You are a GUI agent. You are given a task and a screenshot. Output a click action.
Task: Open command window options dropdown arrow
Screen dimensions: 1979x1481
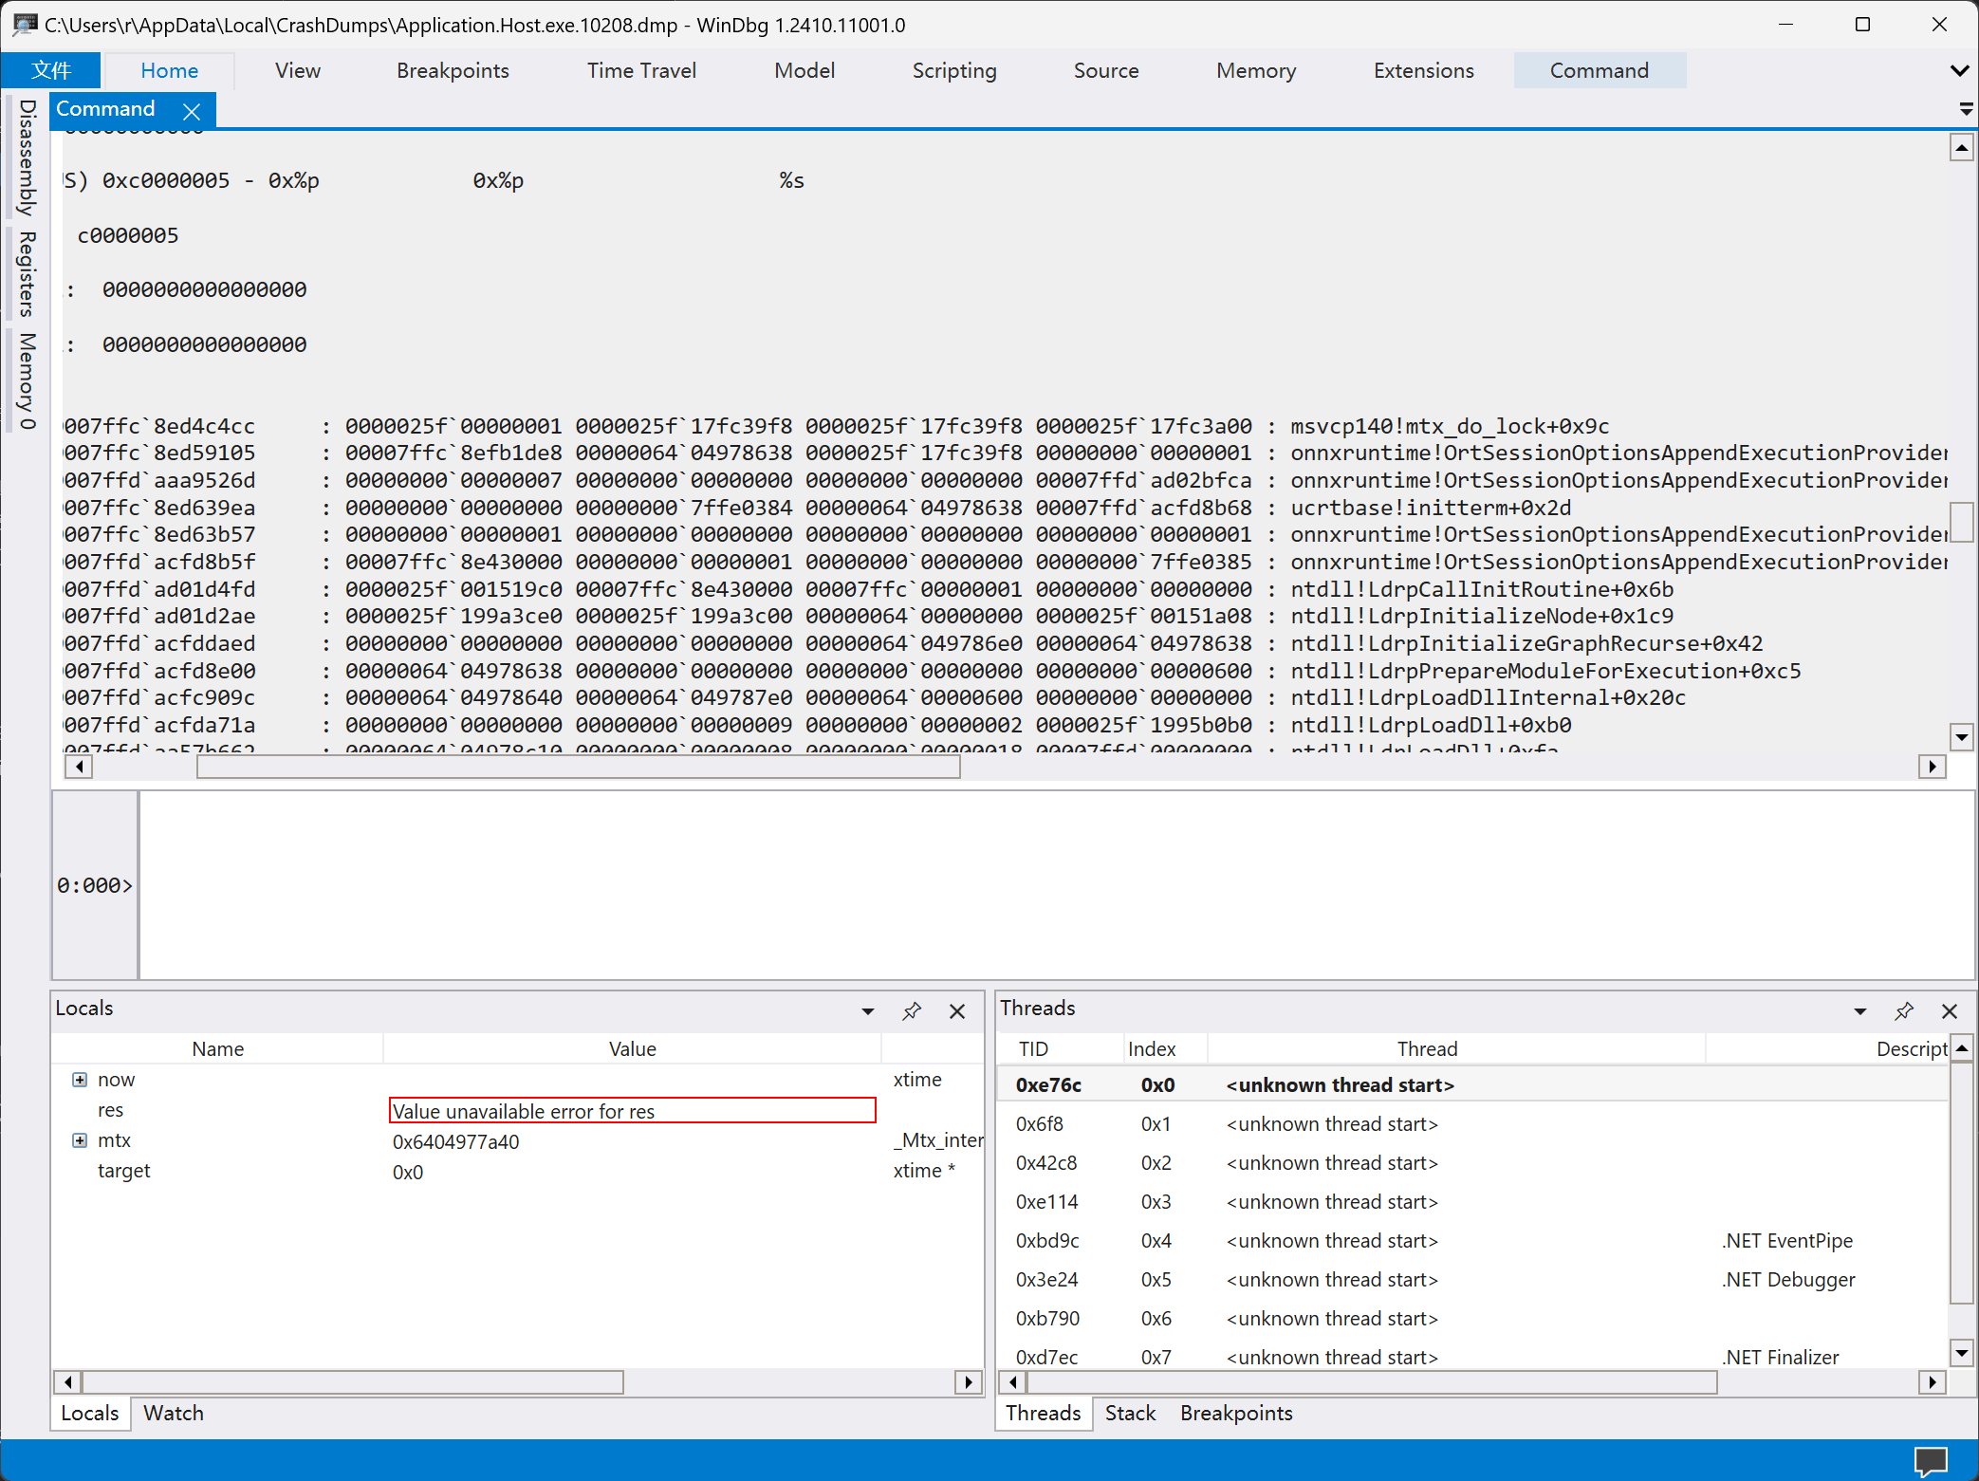[1966, 110]
